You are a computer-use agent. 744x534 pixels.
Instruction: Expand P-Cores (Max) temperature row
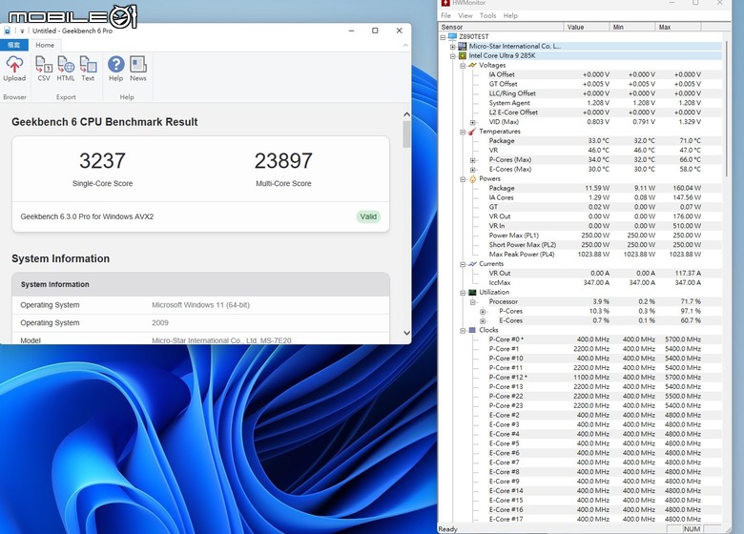pyautogui.click(x=472, y=160)
